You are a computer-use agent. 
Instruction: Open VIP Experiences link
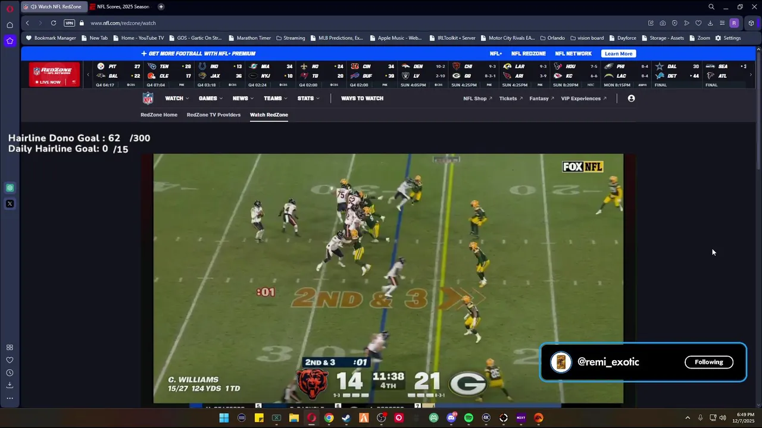click(x=583, y=99)
